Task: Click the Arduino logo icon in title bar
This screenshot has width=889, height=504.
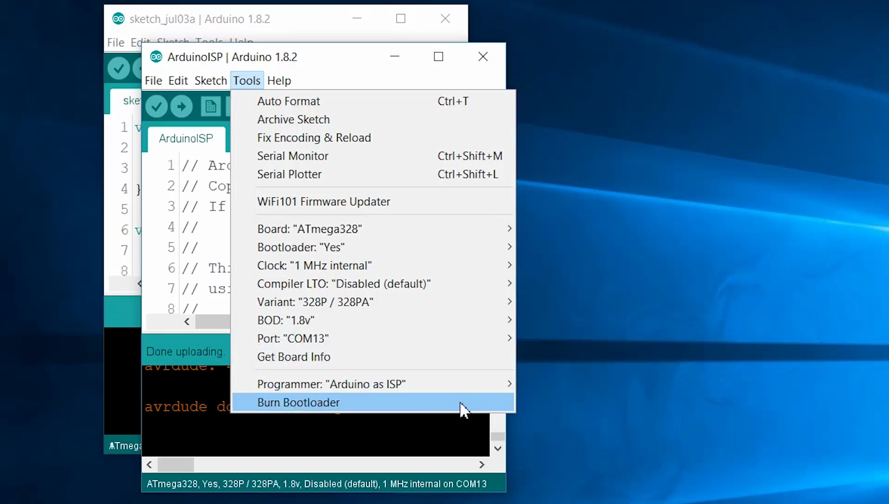Action: click(157, 57)
